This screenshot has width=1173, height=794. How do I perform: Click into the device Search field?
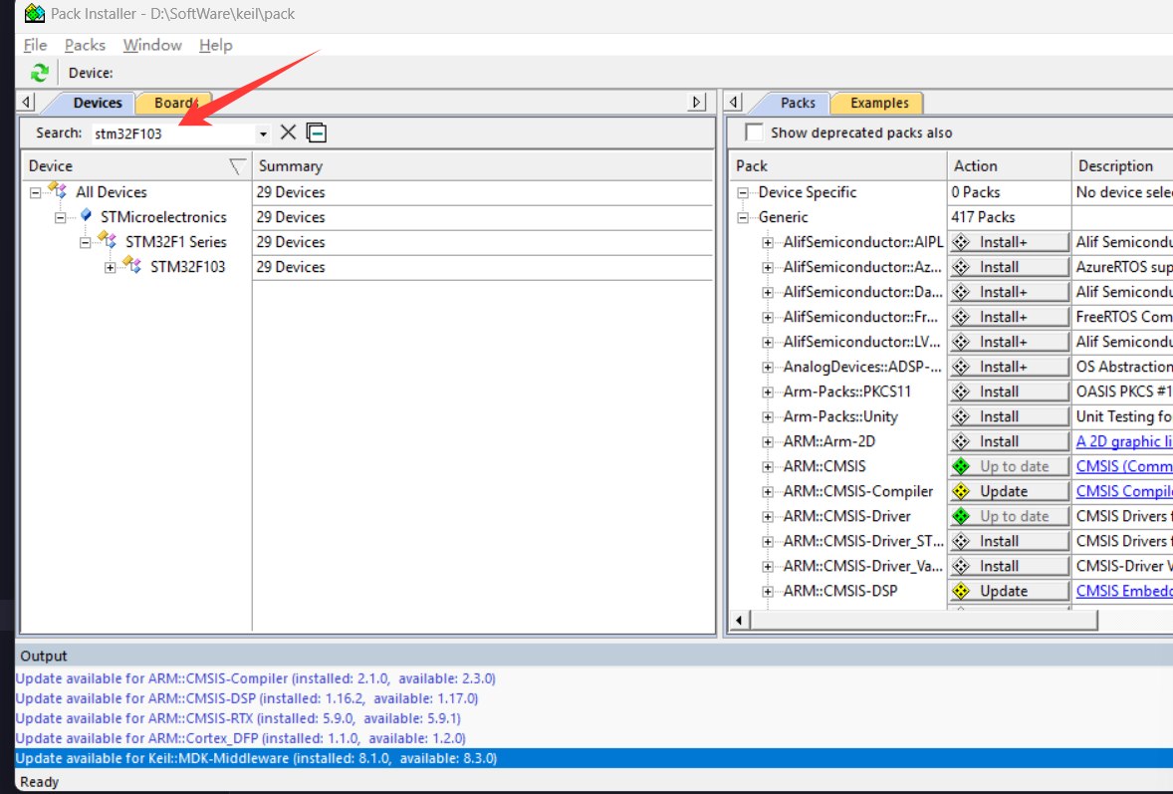pos(173,133)
